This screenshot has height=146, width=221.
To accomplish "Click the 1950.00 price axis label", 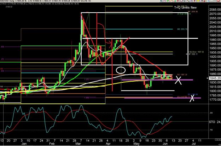I will point(215,48).
